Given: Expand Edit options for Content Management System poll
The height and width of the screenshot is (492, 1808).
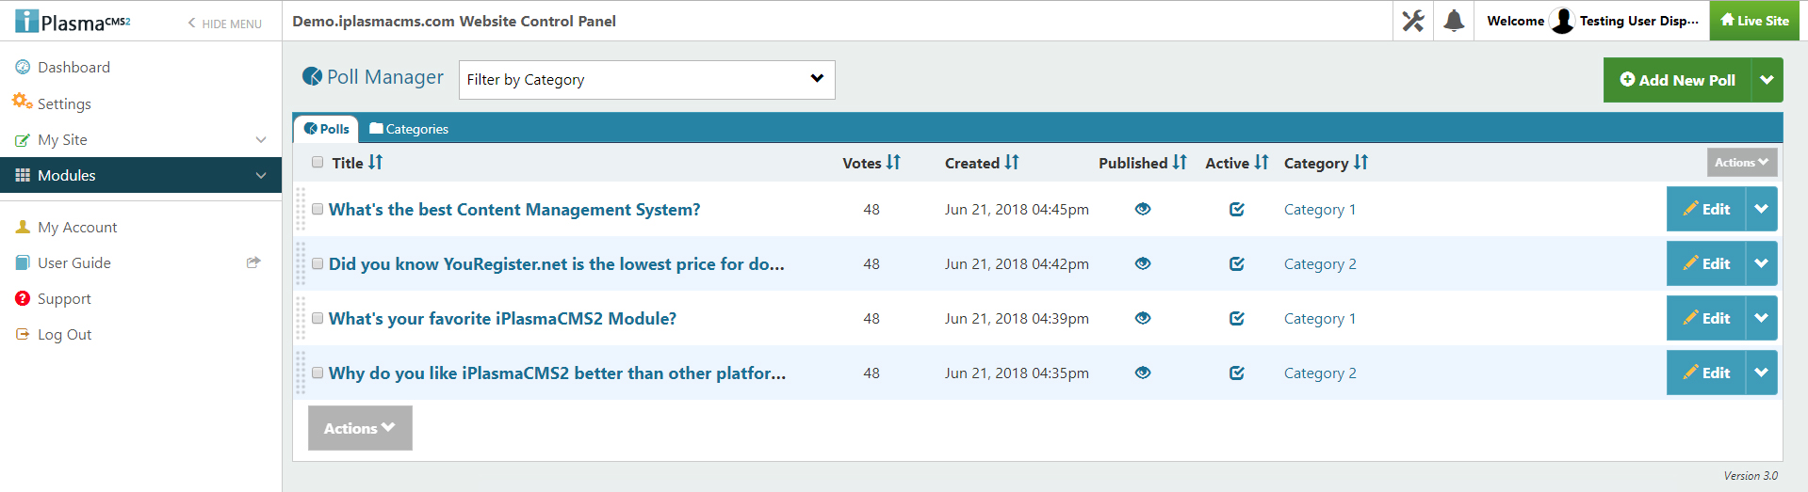Looking at the screenshot, I should click(1761, 209).
